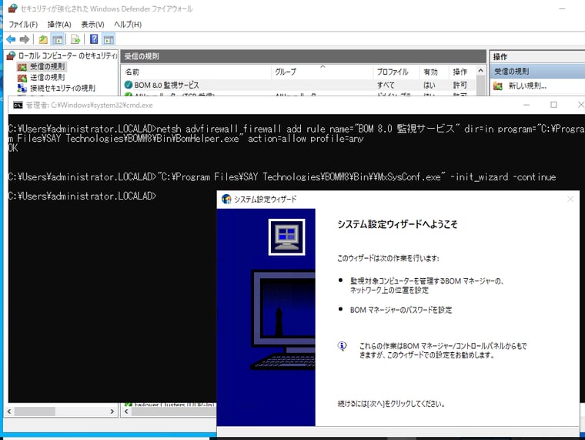Click the left tree pane horizontal scrollbar thumb
The image size is (585, 440).
point(35,411)
